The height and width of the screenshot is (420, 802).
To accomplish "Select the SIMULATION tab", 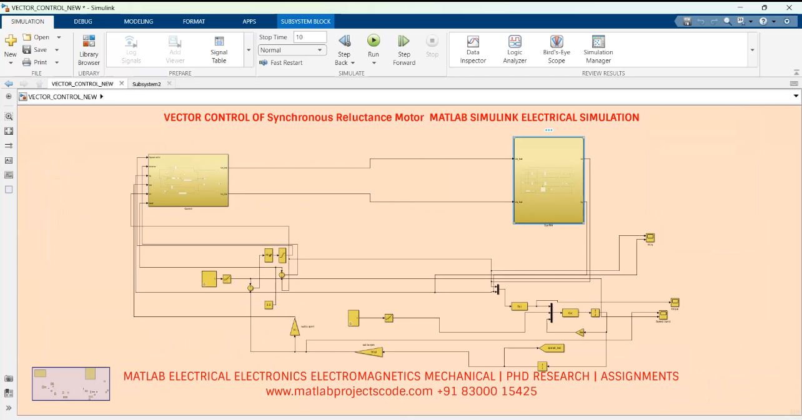I will pos(27,21).
